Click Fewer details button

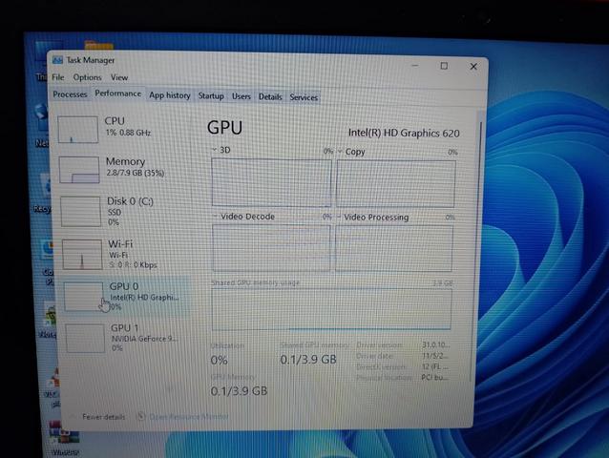pyautogui.click(x=103, y=417)
